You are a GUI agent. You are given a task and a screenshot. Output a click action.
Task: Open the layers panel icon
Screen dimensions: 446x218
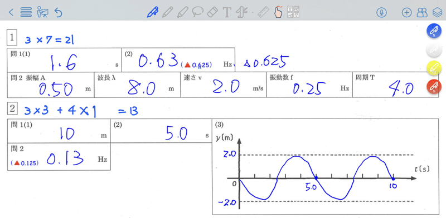coord(438,12)
